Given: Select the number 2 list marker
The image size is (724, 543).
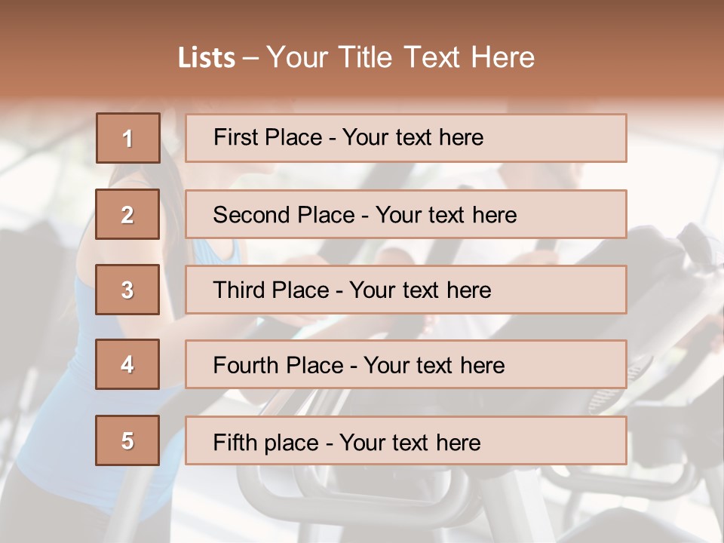Looking at the screenshot, I should (x=127, y=214).
